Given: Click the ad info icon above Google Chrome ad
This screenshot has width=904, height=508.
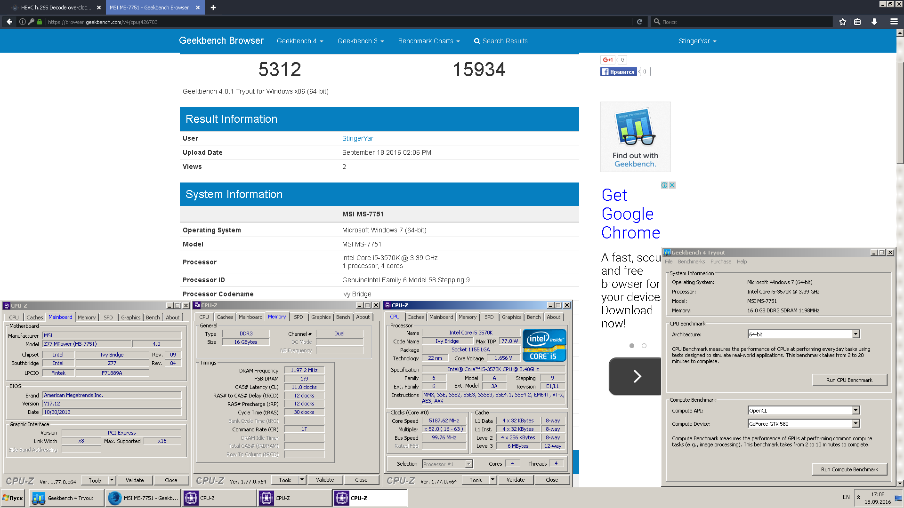Looking at the screenshot, I should point(664,185).
